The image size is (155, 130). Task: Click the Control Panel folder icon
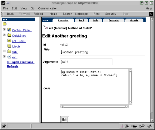pos(9,30)
